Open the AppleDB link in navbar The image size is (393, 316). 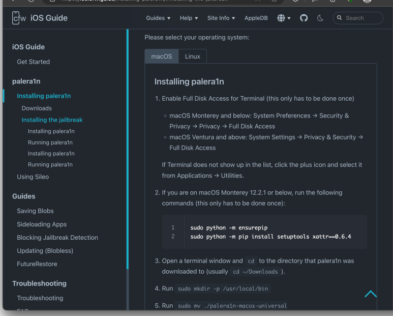pos(256,18)
